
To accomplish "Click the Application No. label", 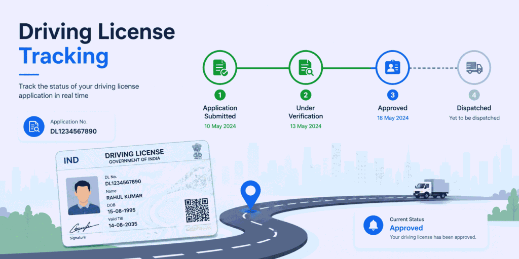I will (x=69, y=121).
